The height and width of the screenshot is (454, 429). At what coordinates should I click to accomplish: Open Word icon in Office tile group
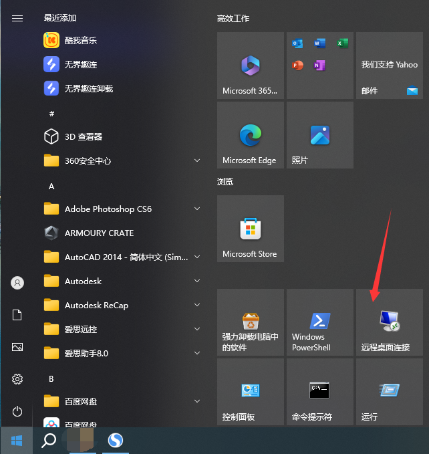319,43
